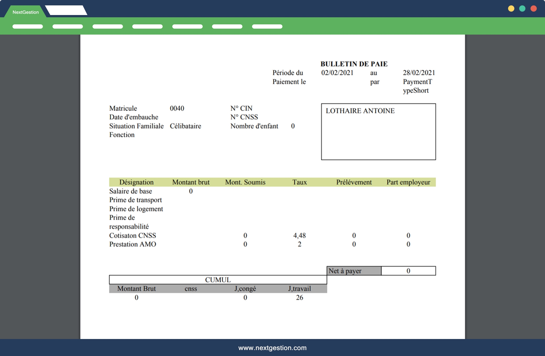Screen dimensions: 545x356
Task: Click the red window control dot
Action: (x=534, y=9)
